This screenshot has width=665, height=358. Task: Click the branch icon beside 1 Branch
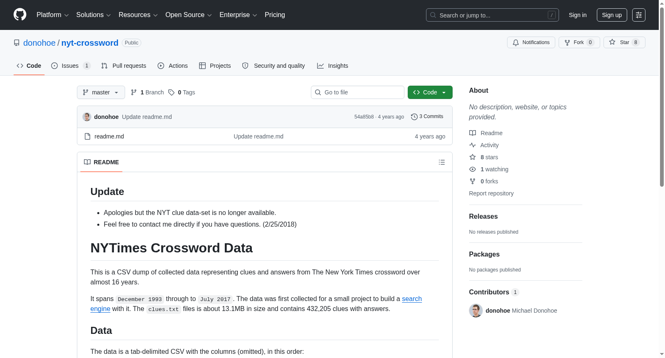[x=134, y=92]
